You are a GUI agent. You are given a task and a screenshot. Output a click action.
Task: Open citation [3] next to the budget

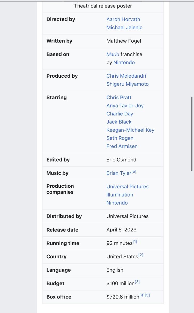pos(137,282)
